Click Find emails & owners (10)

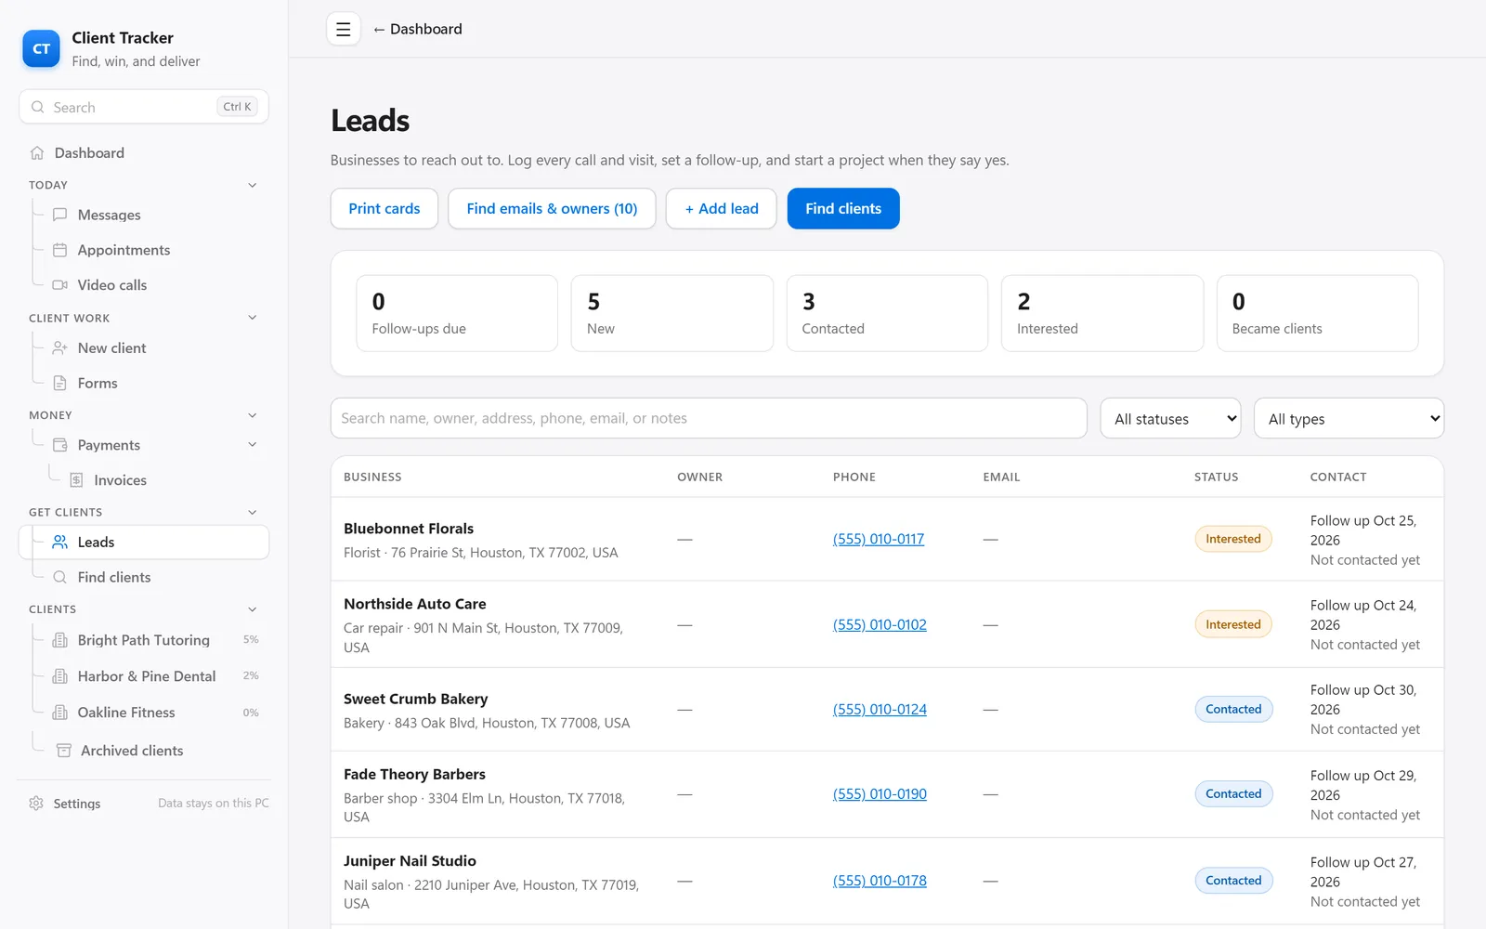[x=552, y=209]
